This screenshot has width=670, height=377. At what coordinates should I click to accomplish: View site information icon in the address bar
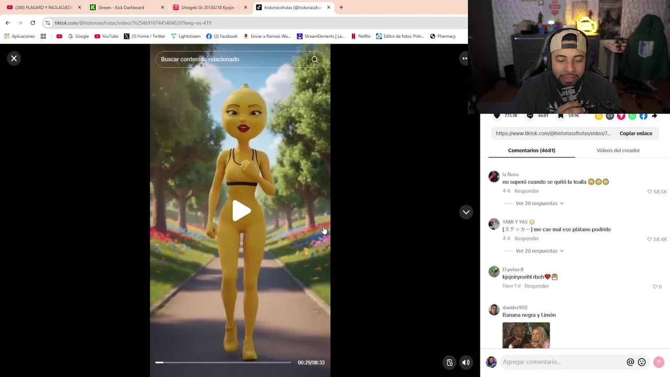click(48, 23)
